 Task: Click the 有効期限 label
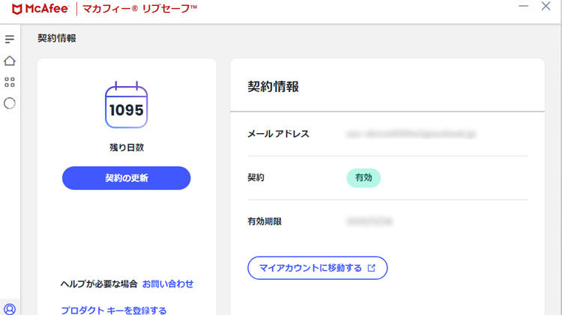tap(265, 221)
